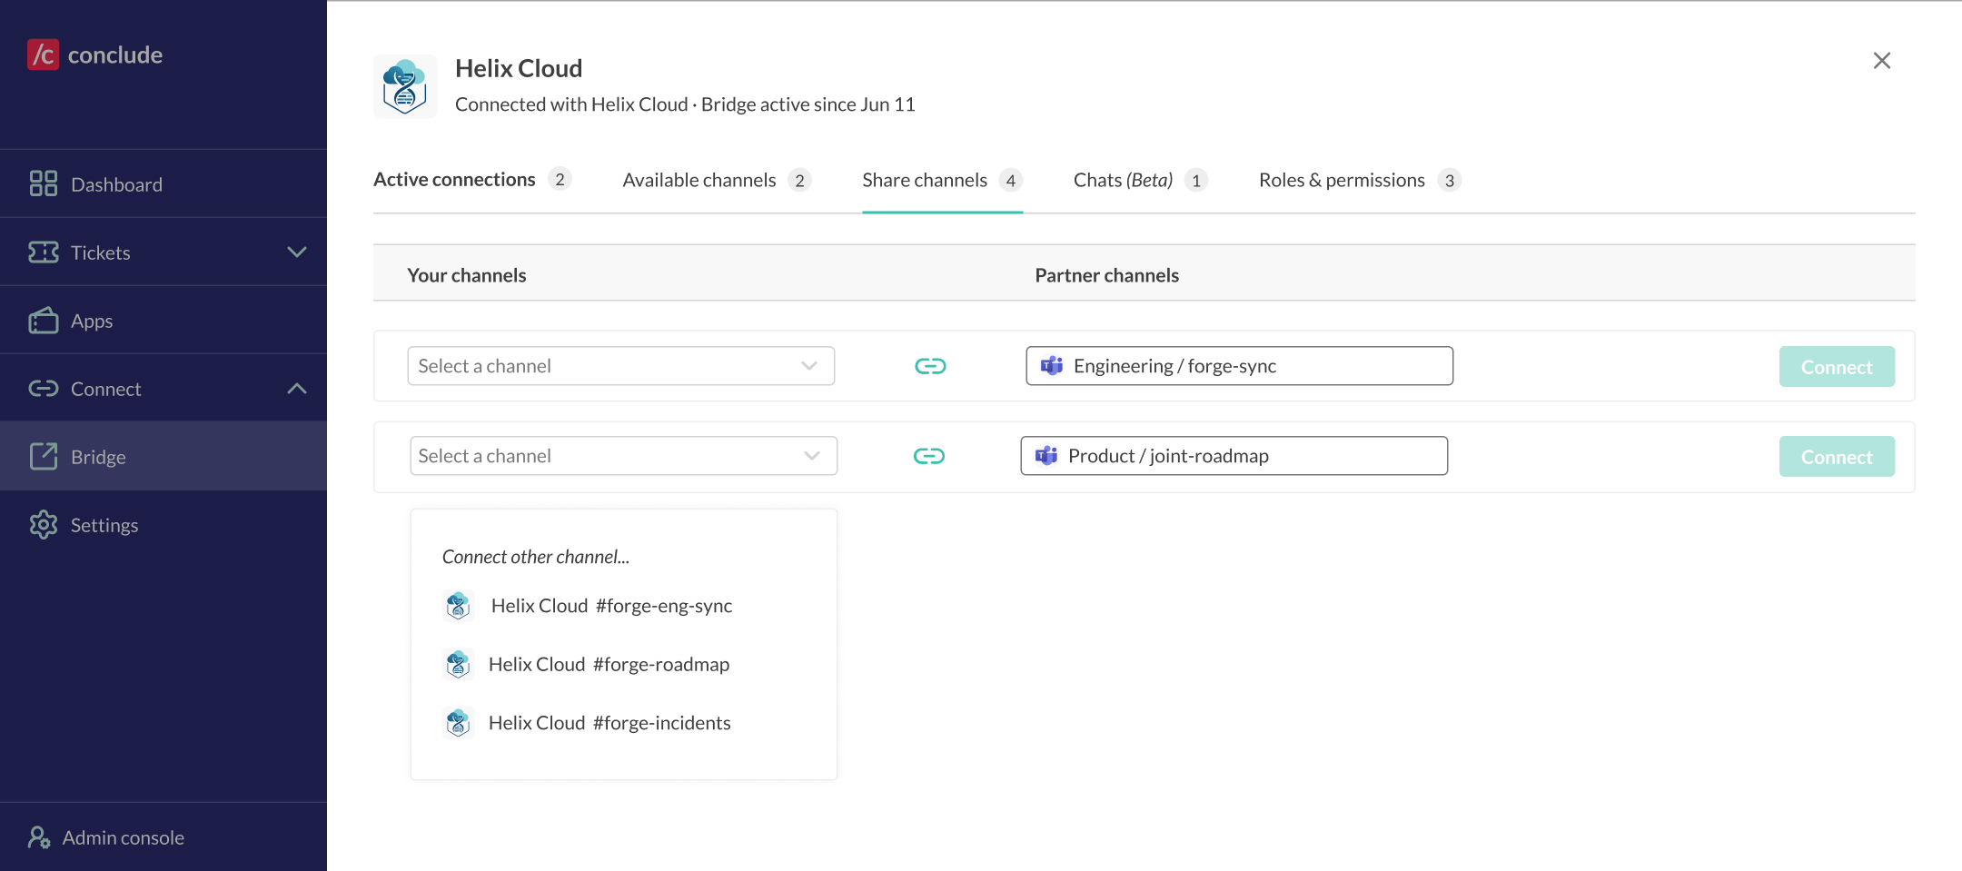Open Dashboard in the sidebar
The image size is (1962, 871).
163,183
